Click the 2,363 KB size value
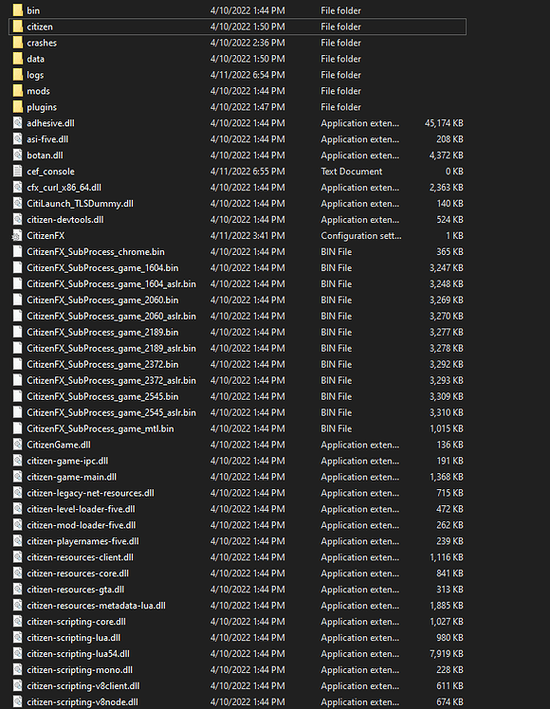The image size is (550, 709). pyautogui.click(x=447, y=187)
